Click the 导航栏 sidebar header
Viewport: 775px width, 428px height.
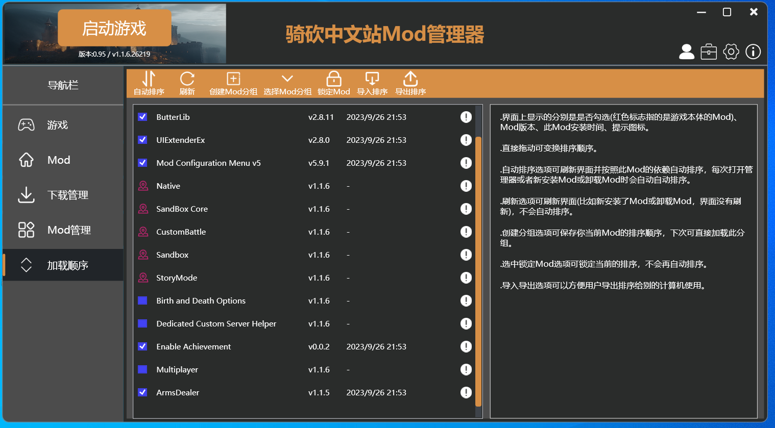63,85
